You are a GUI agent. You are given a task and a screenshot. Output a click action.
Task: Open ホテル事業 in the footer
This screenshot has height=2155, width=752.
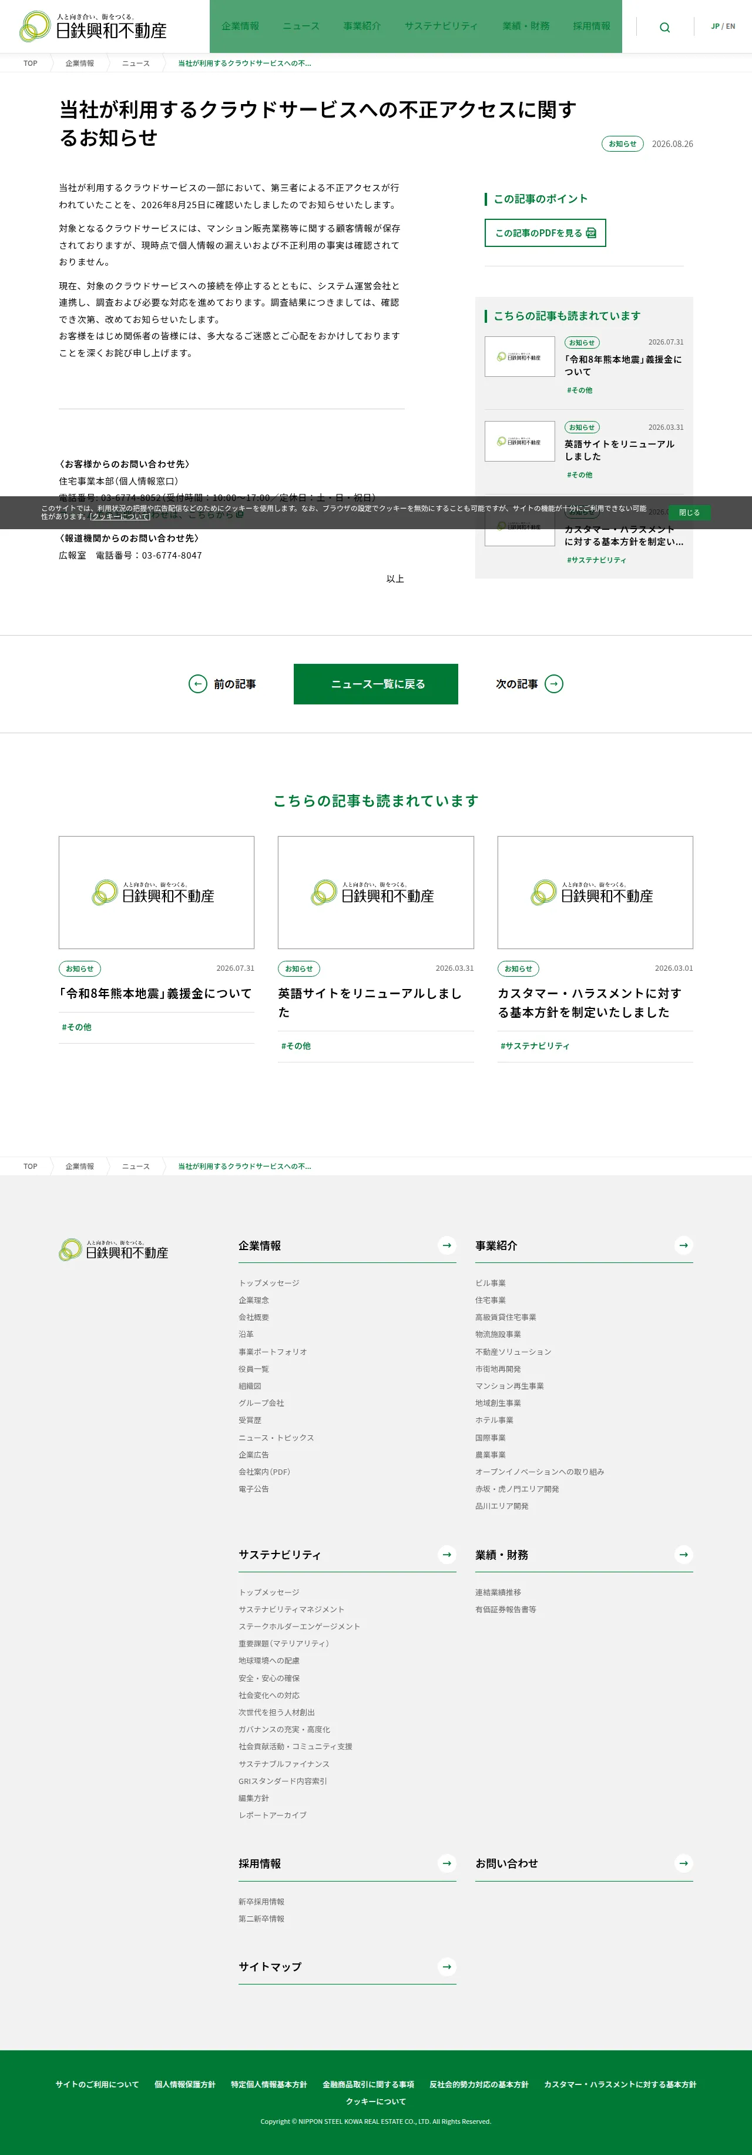pos(495,1421)
